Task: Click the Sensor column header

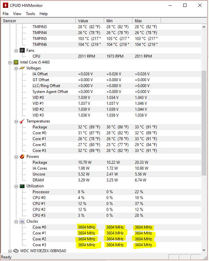Action: 38,21
